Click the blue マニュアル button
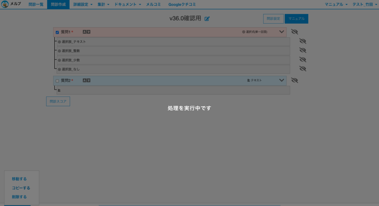Viewport: 379px width, 206px height. [x=296, y=19]
